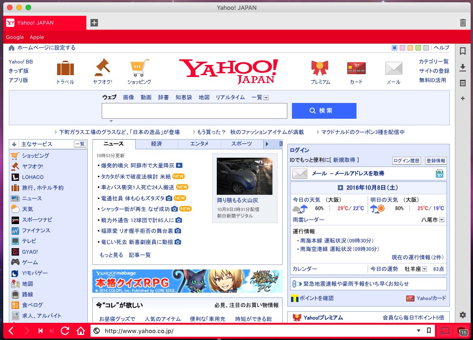Bookmark page from address bar icon
This screenshot has width=473, height=340.
(x=428, y=331)
